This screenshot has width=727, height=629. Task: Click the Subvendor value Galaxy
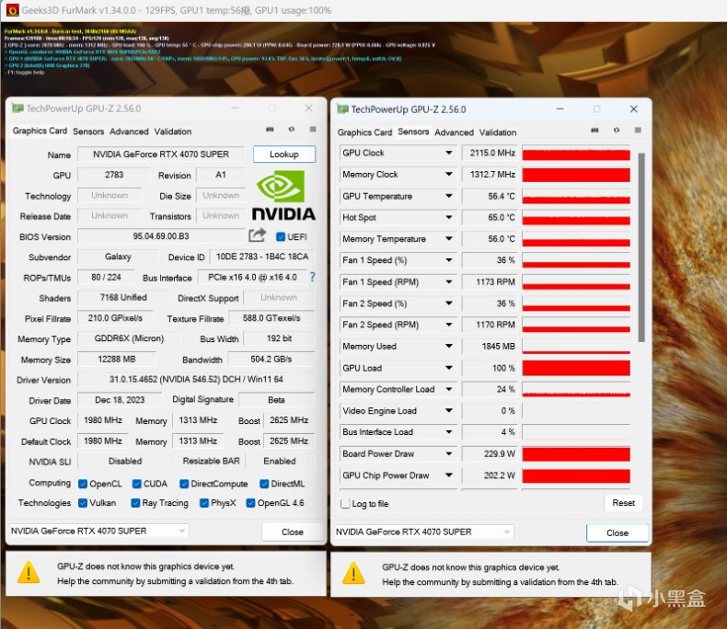(x=118, y=257)
